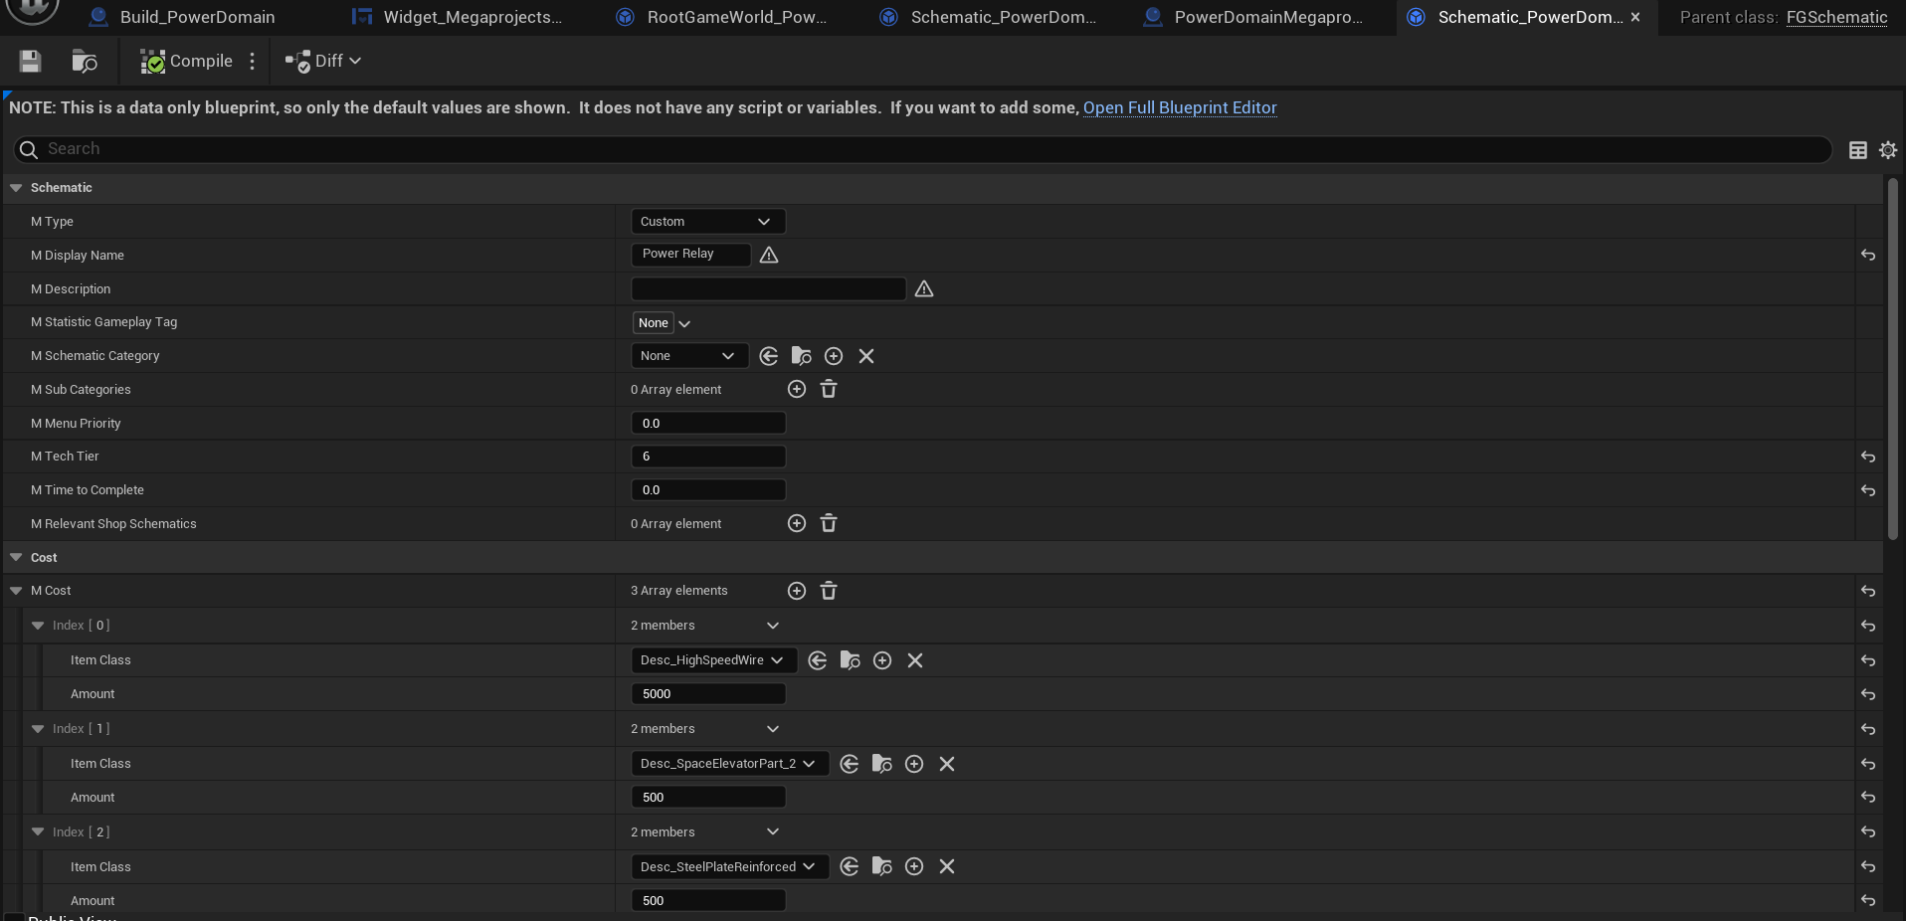The height and width of the screenshot is (921, 1906).
Task: Open FGSchematic parent class link
Action: coord(1836,17)
